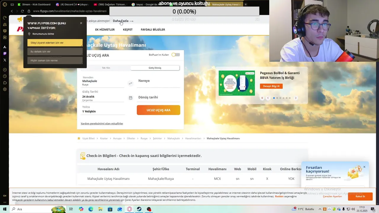Open the calendar date picker icon
This screenshot has width=379, height=213.
[x=130, y=98]
